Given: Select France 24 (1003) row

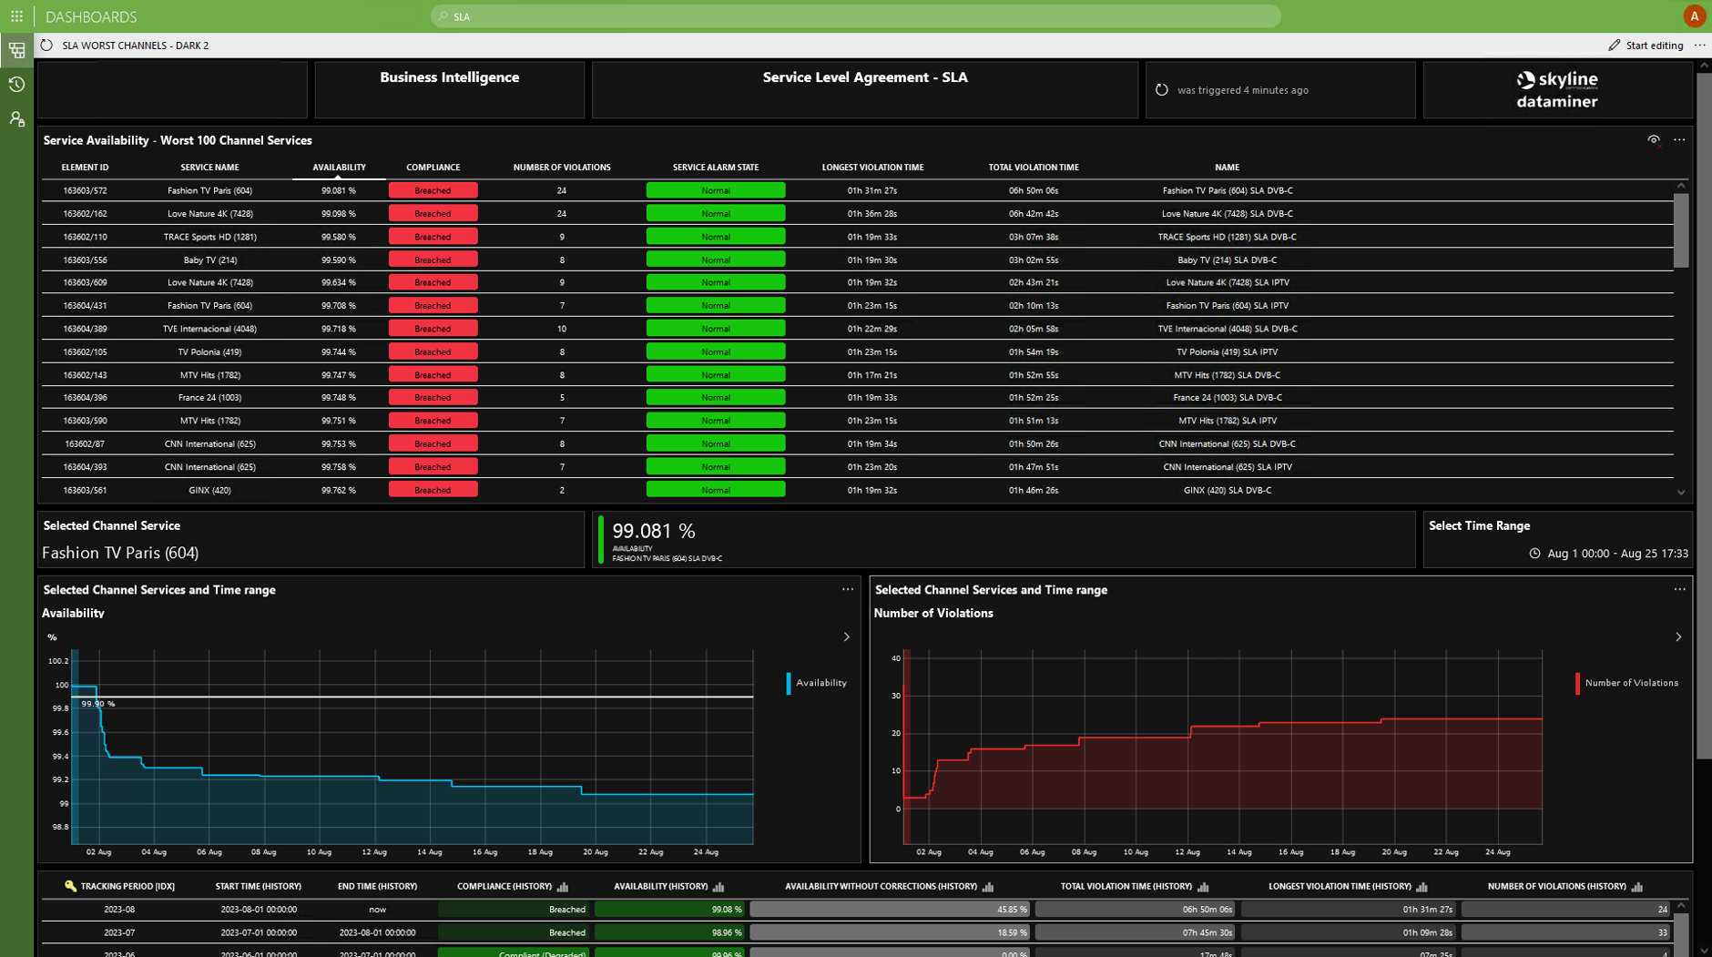Looking at the screenshot, I should [x=857, y=398].
